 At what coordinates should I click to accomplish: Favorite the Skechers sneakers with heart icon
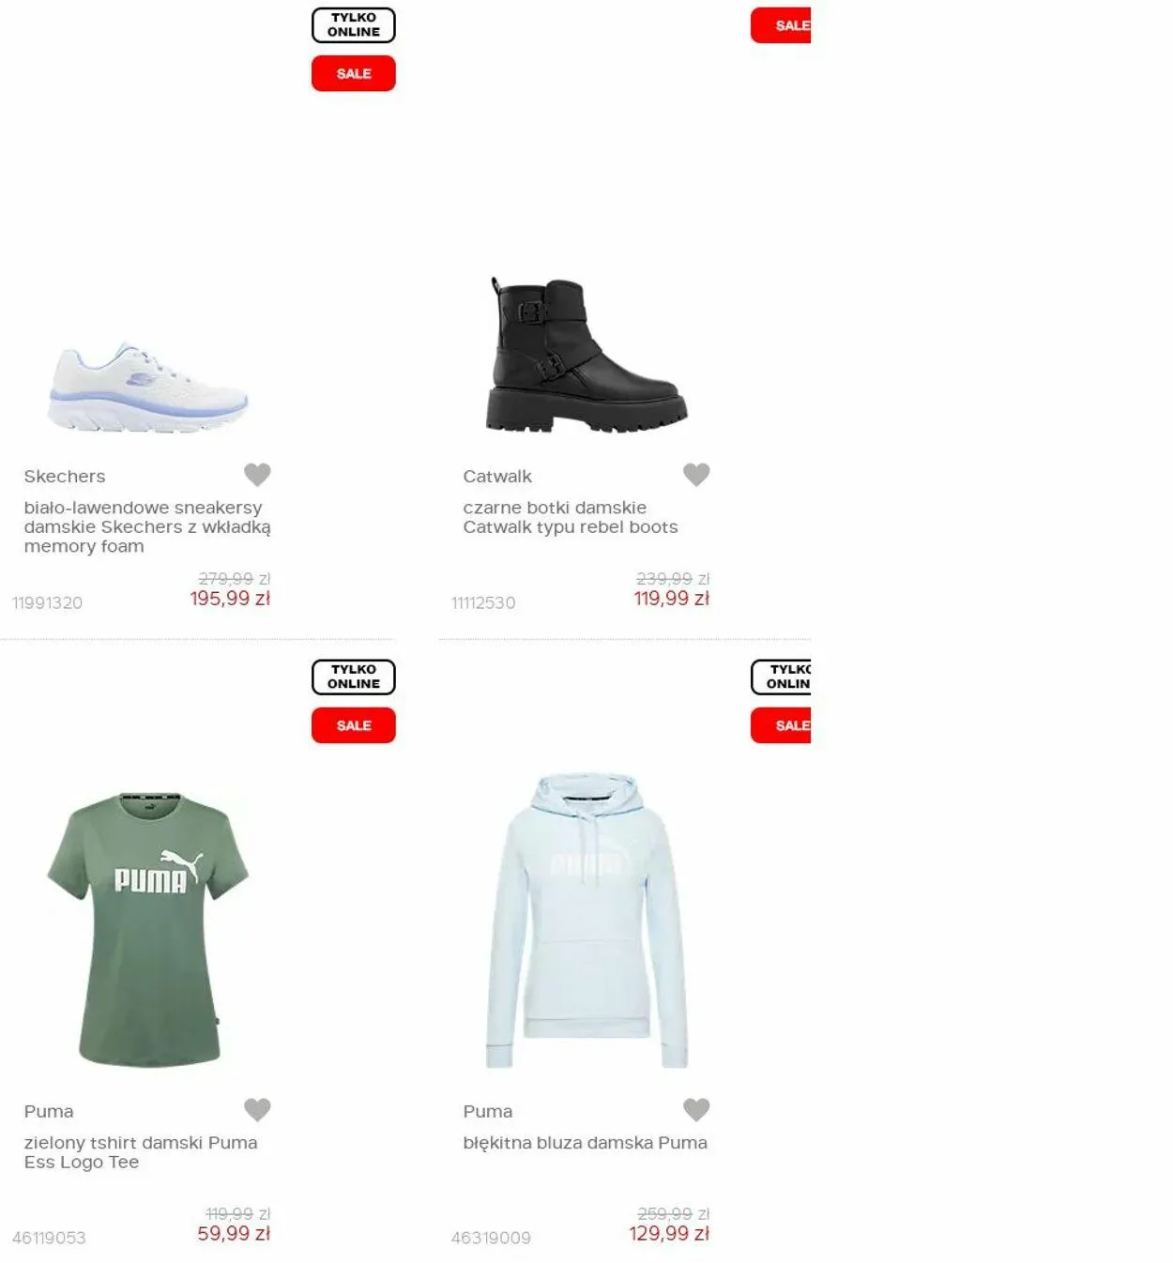point(257,475)
